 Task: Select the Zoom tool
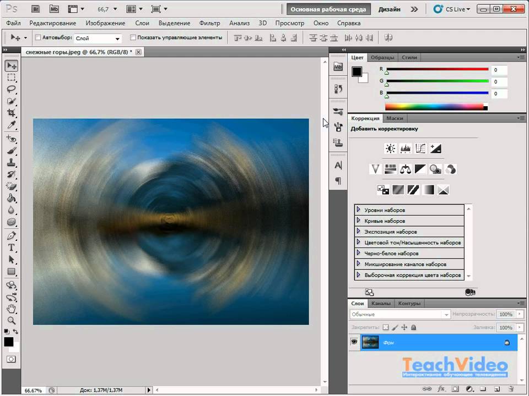[12, 320]
